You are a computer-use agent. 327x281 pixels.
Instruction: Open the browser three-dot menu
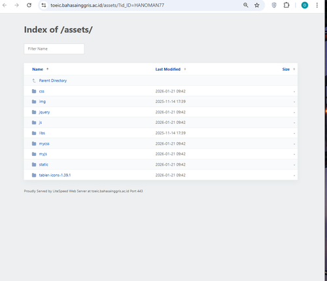(x=317, y=5)
